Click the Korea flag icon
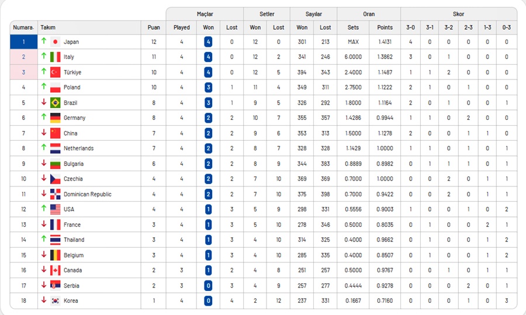Screen dimensions: 526x315 coord(56,301)
